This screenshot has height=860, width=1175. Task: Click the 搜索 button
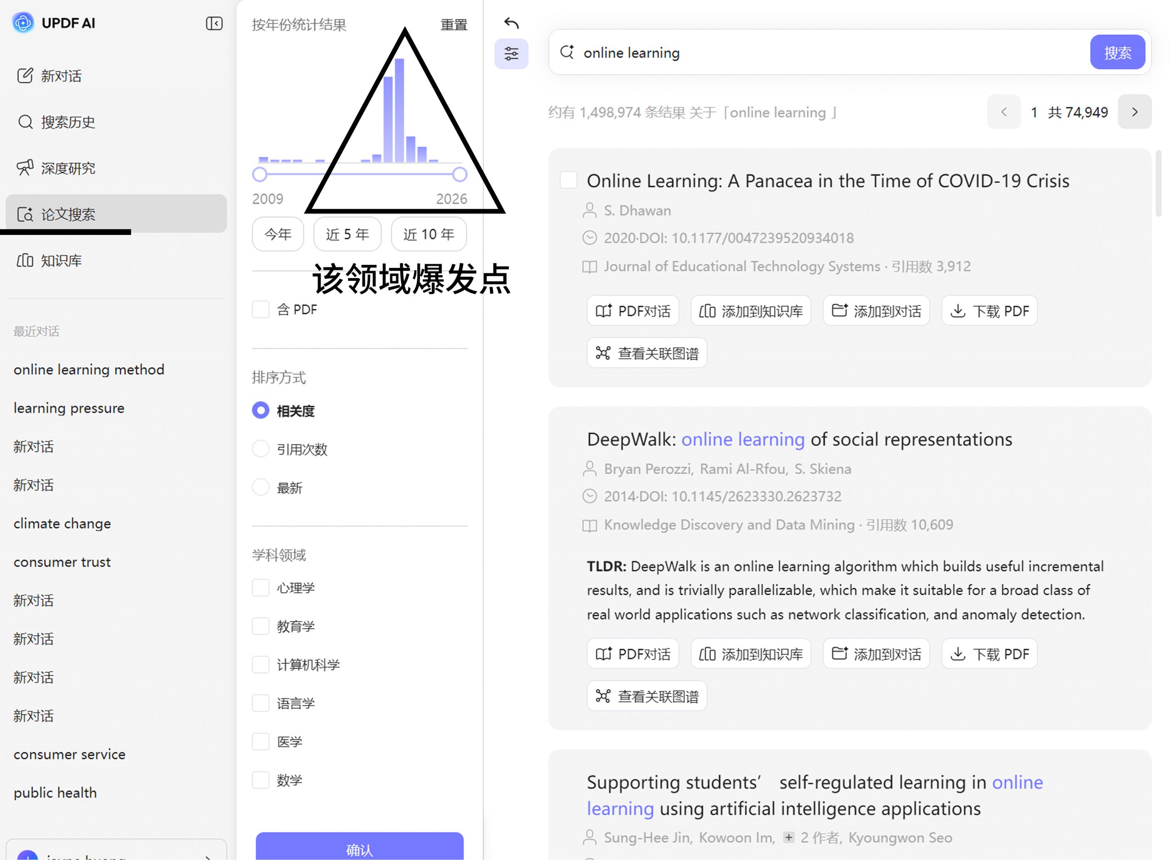(1117, 52)
